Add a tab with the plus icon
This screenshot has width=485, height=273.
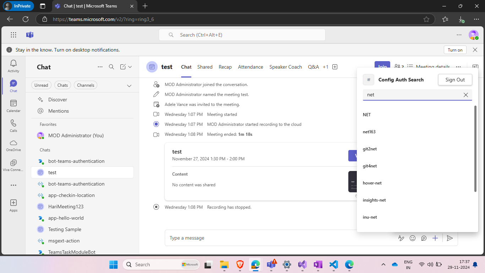click(x=334, y=67)
